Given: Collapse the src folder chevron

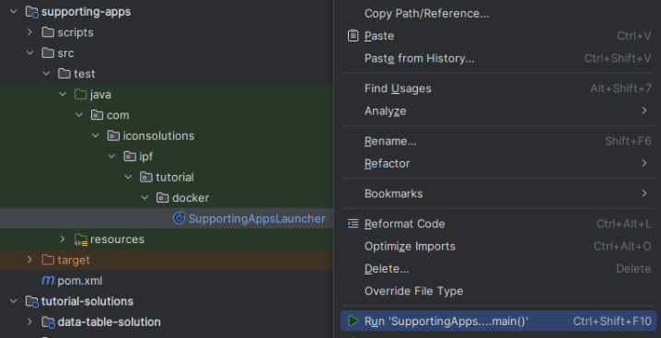Looking at the screenshot, I should pyautogui.click(x=29, y=53).
